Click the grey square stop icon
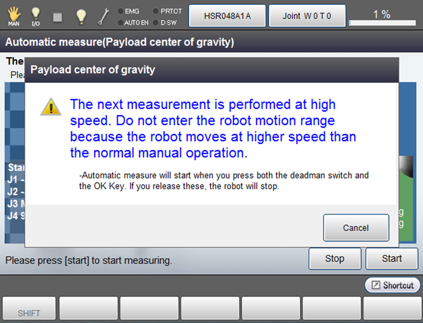The height and width of the screenshot is (323, 423). click(x=58, y=17)
